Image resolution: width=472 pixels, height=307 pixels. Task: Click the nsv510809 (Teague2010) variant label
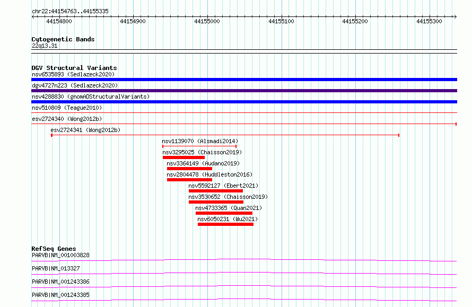(67, 108)
